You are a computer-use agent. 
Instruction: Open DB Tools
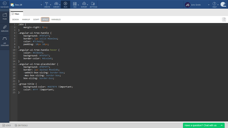tap(21, 125)
